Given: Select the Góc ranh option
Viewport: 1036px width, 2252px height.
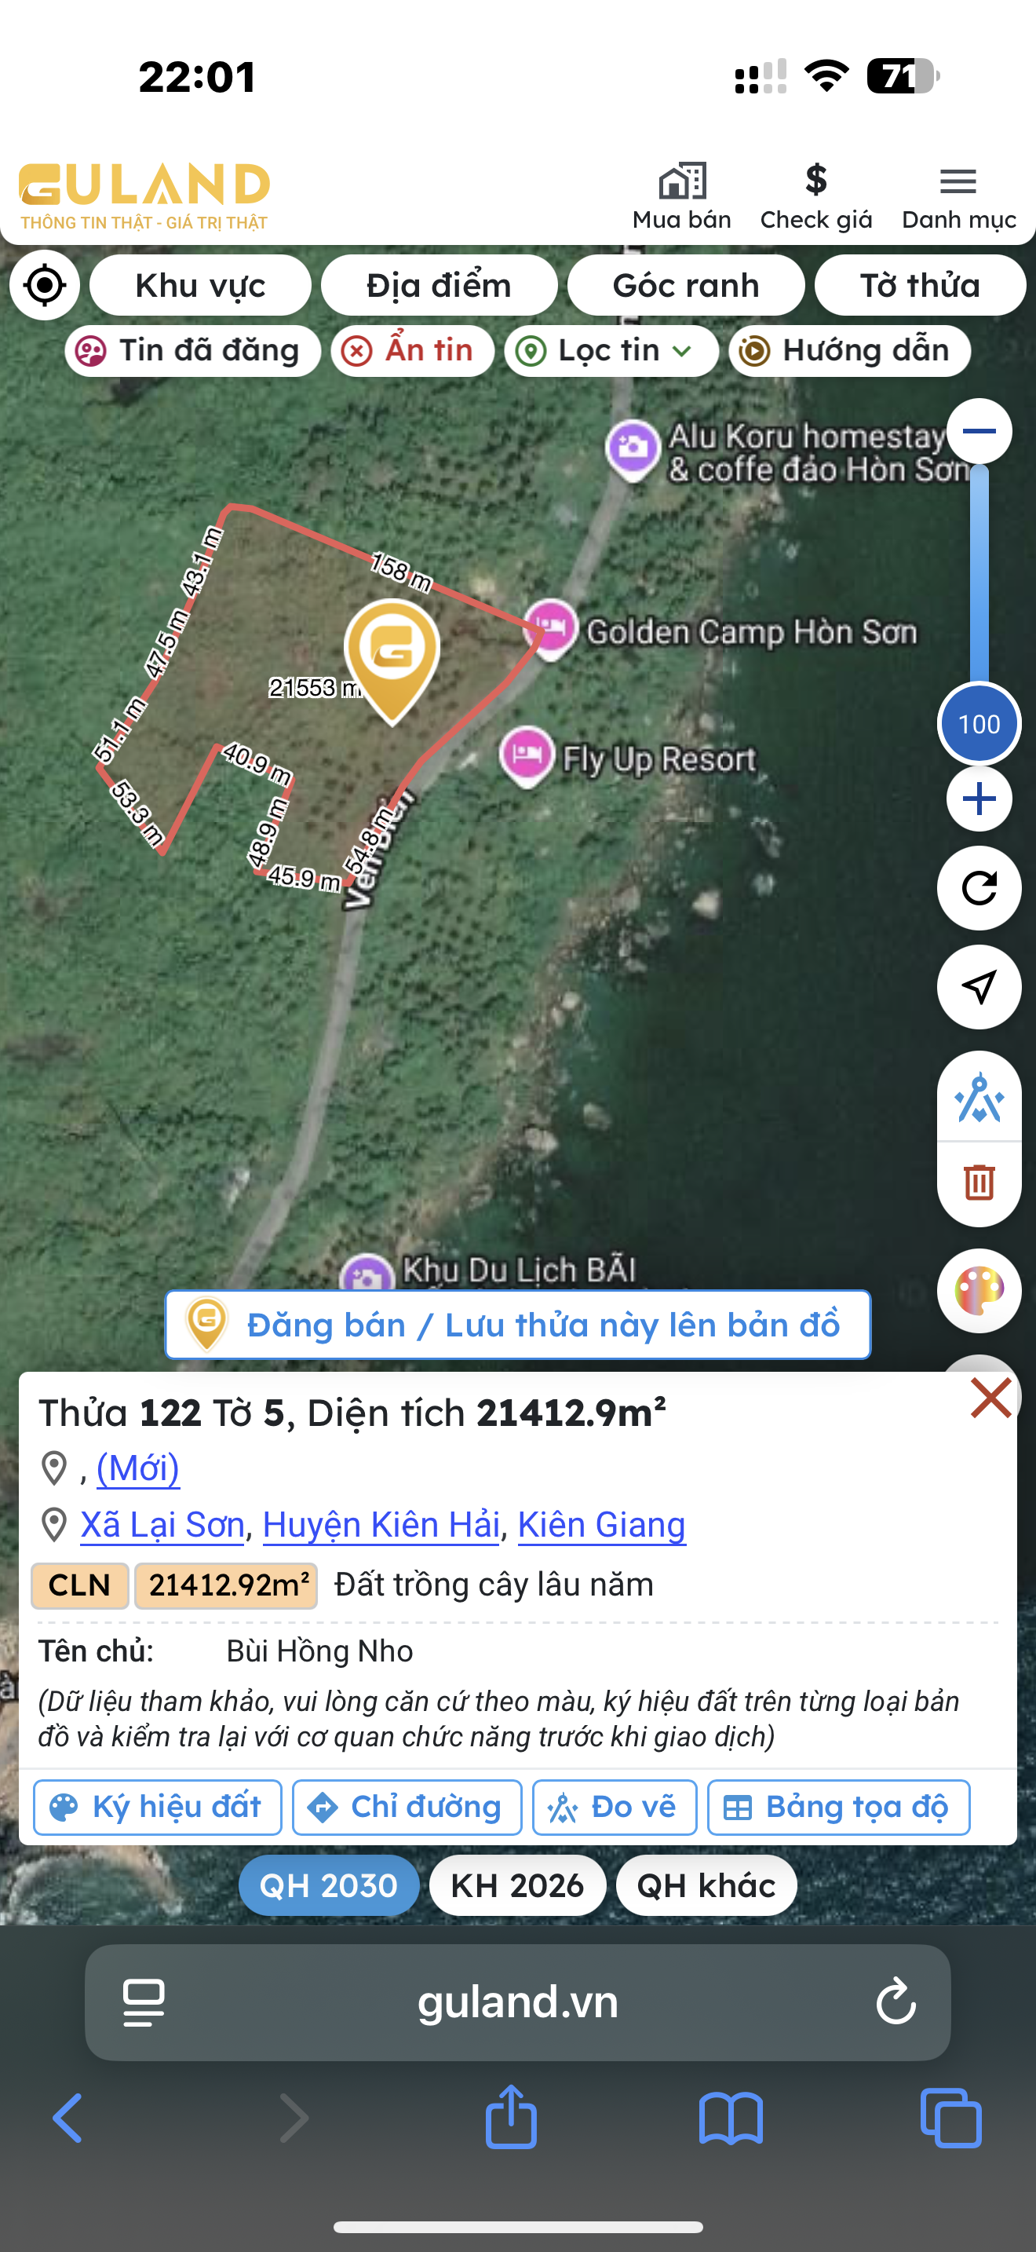Looking at the screenshot, I should click(686, 285).
